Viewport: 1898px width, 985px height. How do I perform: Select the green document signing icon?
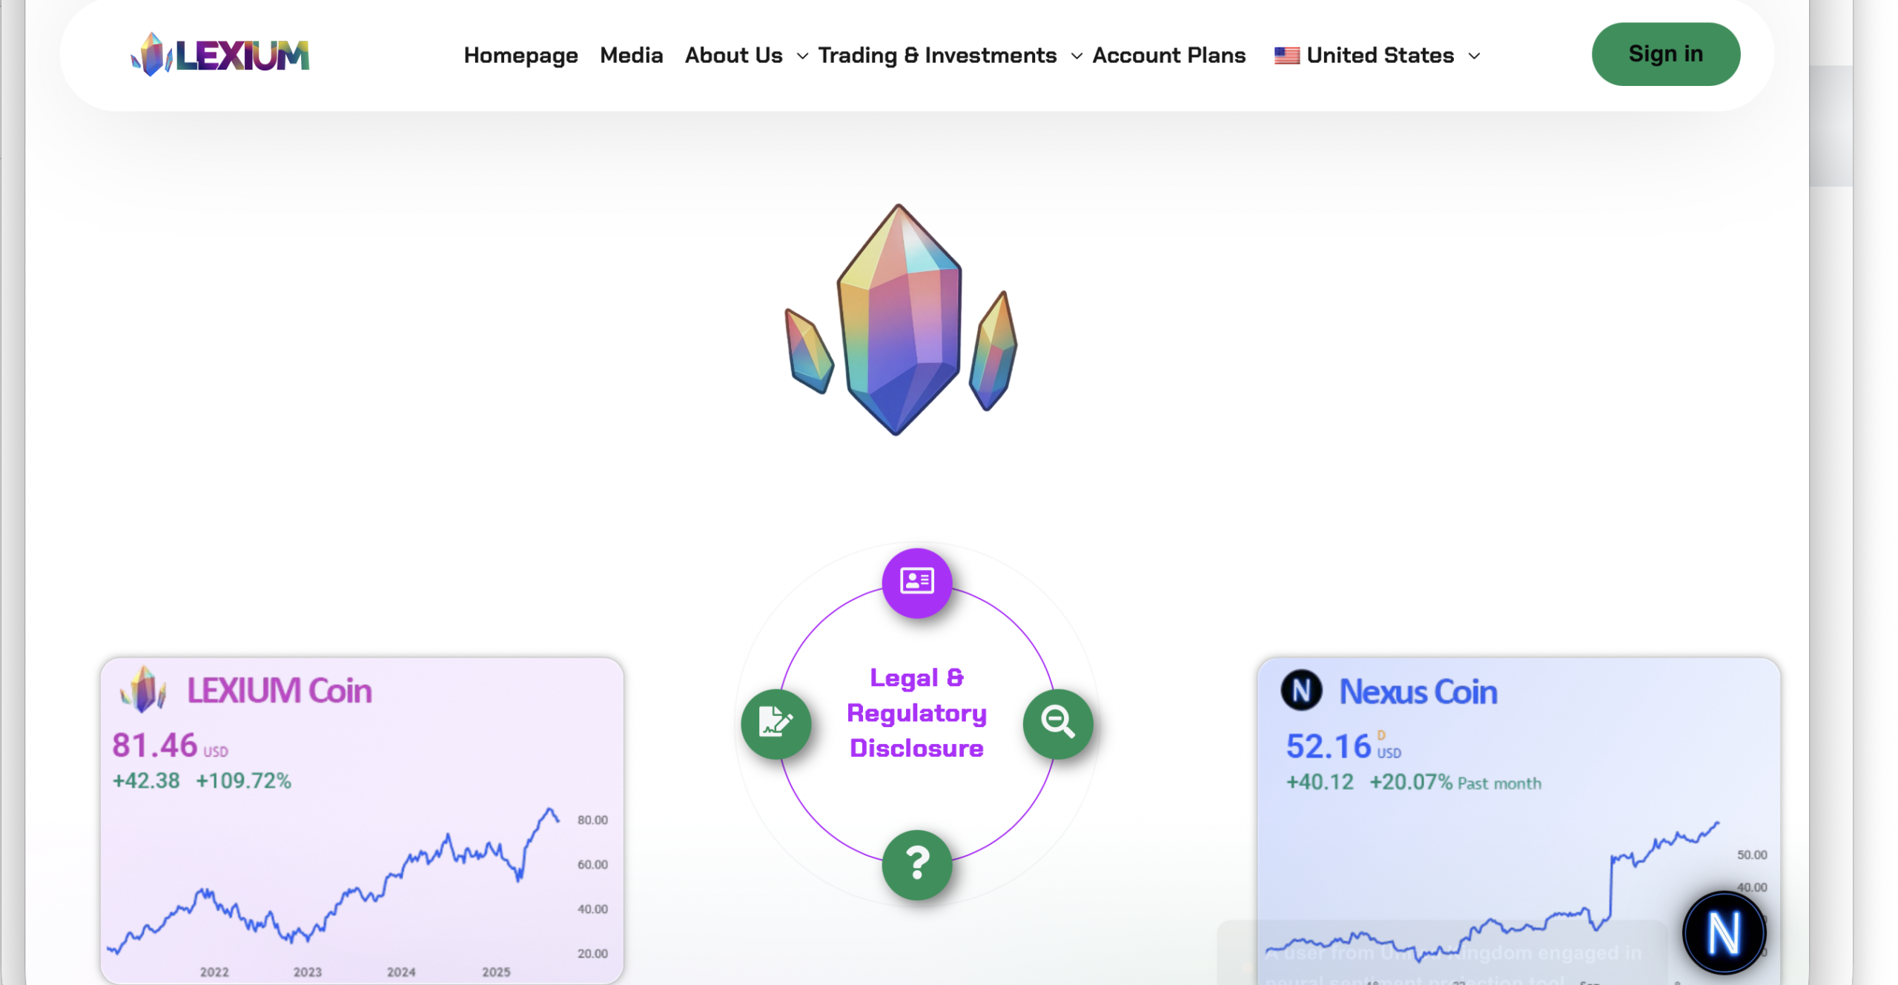[776, 723]
